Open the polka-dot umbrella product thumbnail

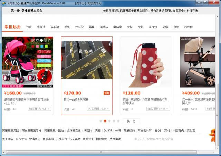(x=143, y=62)
